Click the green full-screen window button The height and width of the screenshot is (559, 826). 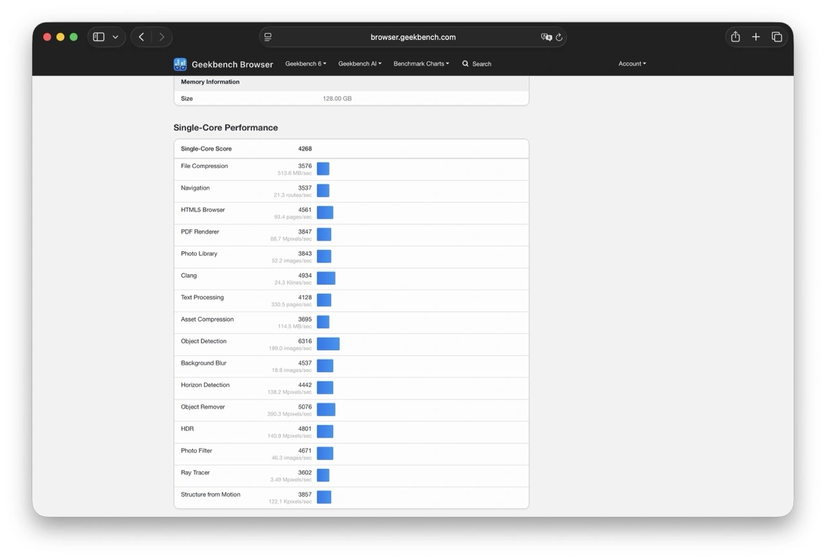pyautogui.click(x=74, y=37)
